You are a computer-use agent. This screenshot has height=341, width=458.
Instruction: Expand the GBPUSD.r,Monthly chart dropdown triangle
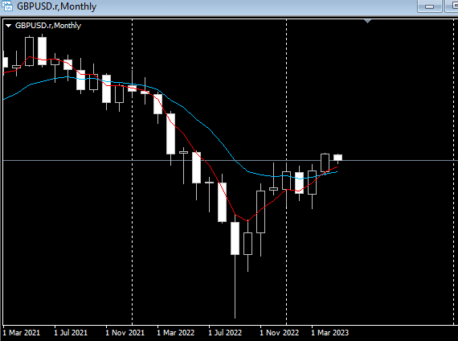click(9, 26)
